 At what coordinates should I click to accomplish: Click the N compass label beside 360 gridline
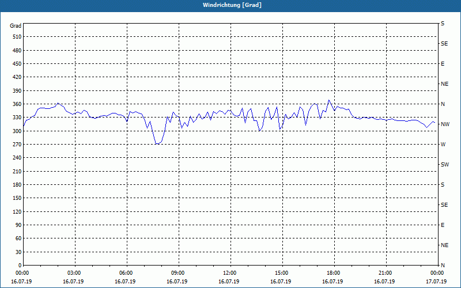[443, 104]
